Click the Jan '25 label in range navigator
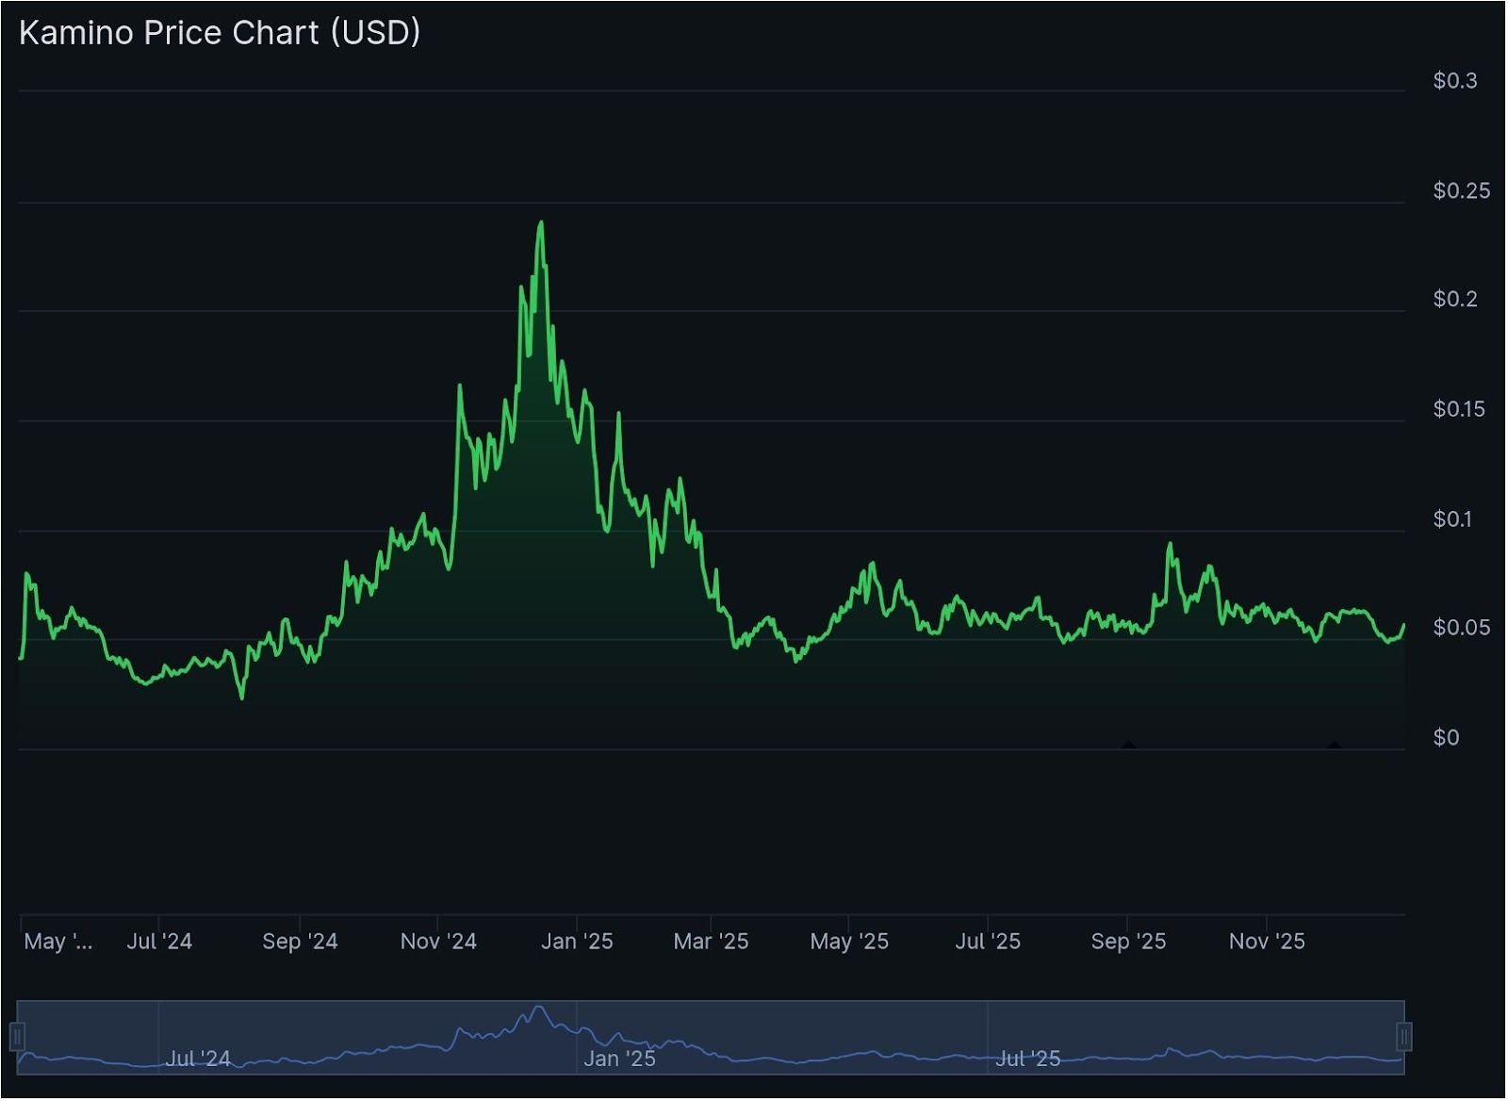The width and height of the screenshot is (1508, 1101). pyautogui.click(x=619, y=1060)
